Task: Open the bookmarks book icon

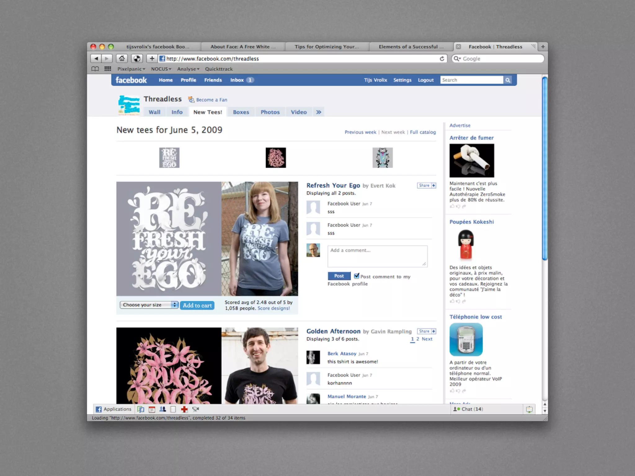Action: 95,69
